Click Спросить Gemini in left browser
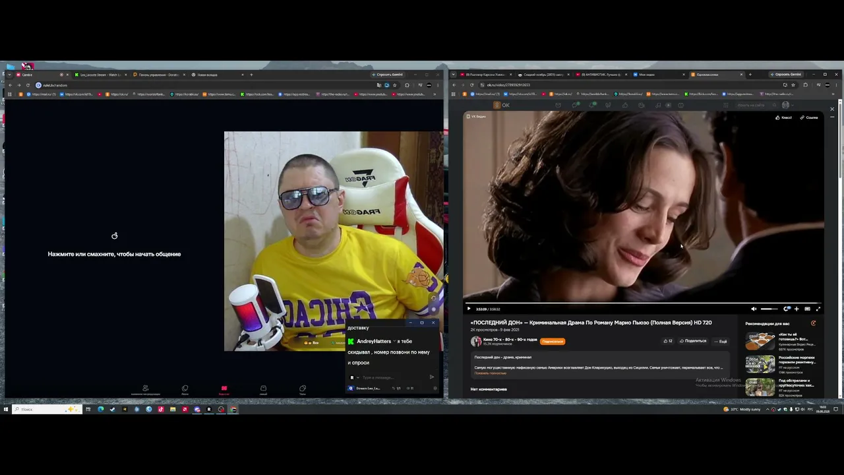844x475 pixels. point(387,75)
